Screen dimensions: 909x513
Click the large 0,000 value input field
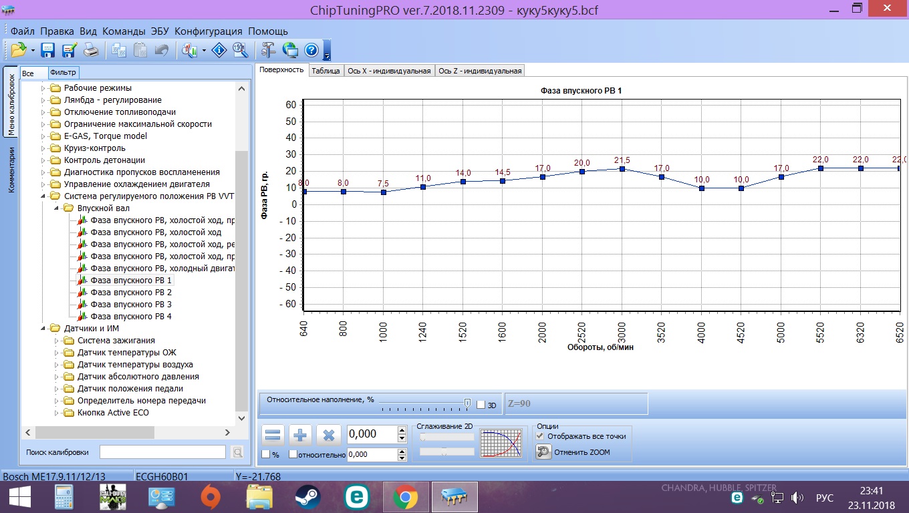(372, 434)
